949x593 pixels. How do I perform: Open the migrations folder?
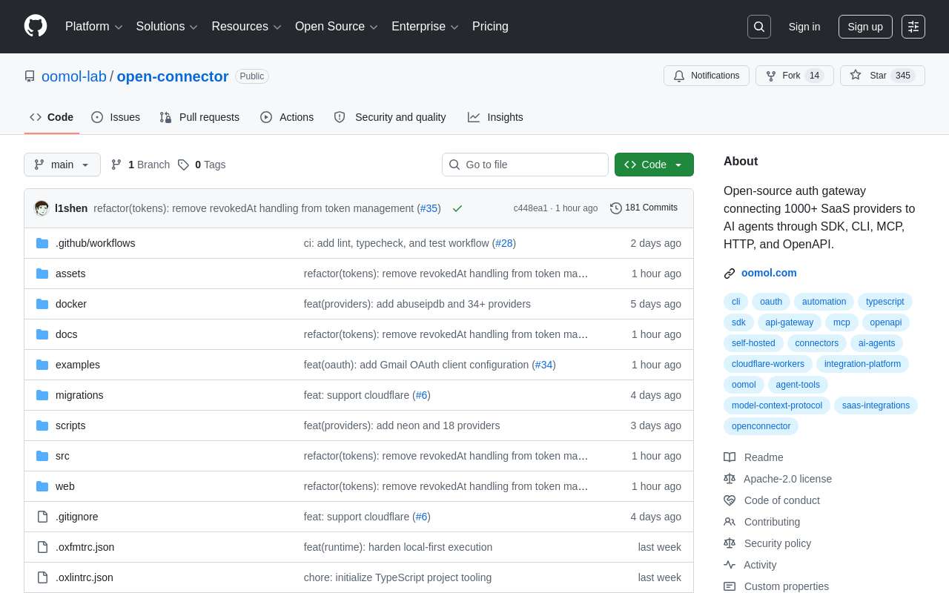click(79, 395)
